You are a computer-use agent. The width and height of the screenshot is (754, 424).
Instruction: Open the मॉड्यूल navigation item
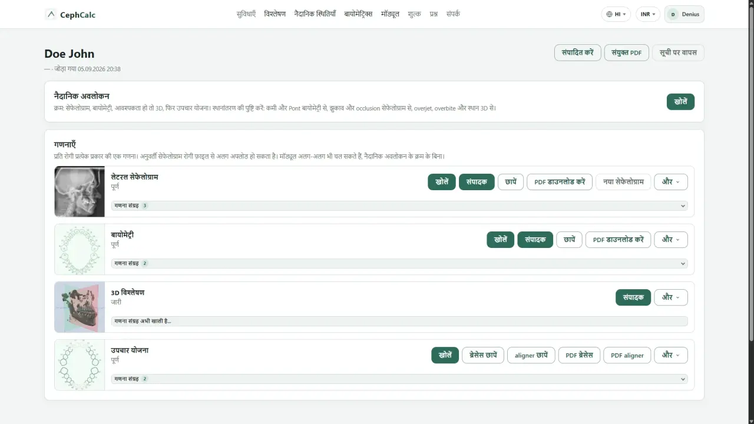point(390,14)
